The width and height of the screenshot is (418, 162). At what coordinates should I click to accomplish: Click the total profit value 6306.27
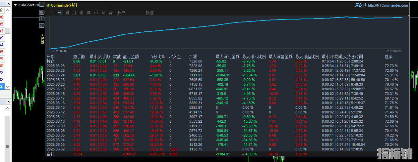pyautogui.click(x=130, y=154)
